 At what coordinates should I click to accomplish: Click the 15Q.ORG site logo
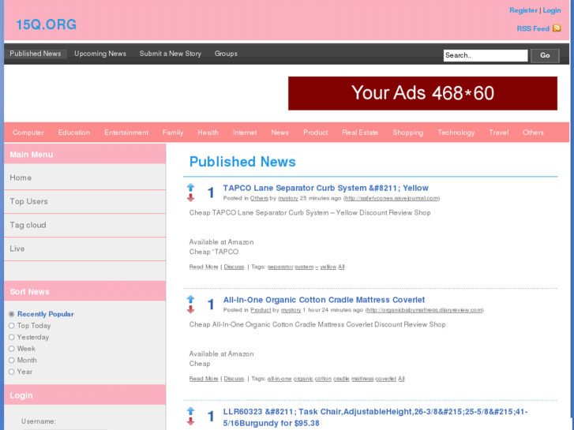point(46,24)
